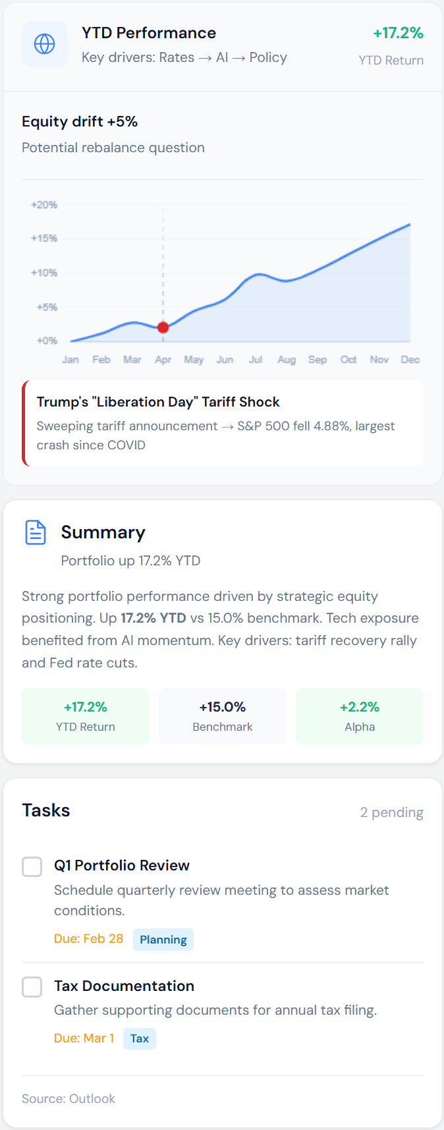Screen dimensions: 444x1130
Task: Open the document icon beside Summary
Action: tap(35, 532)
